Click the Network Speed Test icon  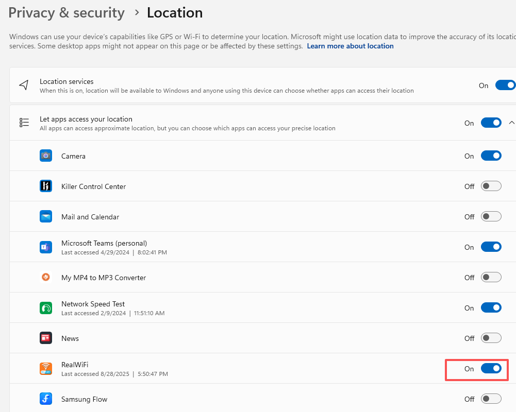pos(46,308)
